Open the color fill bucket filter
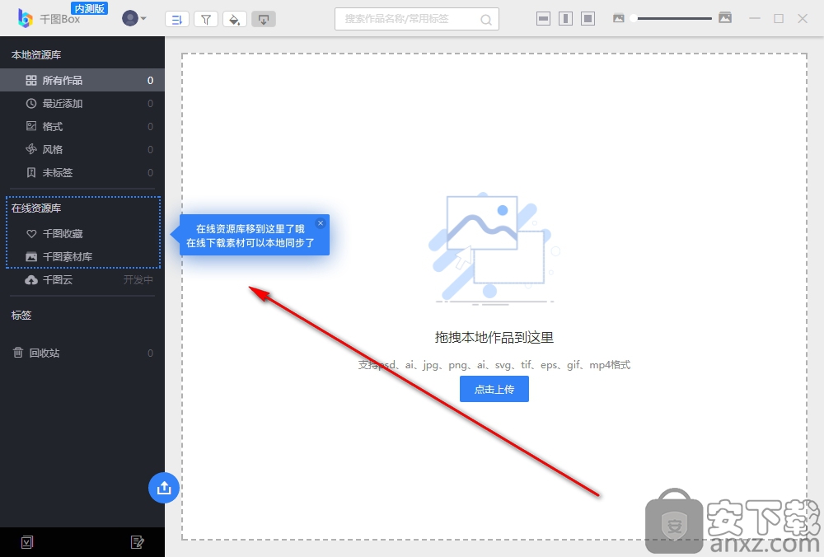824x557 pixels. [235, 20]
